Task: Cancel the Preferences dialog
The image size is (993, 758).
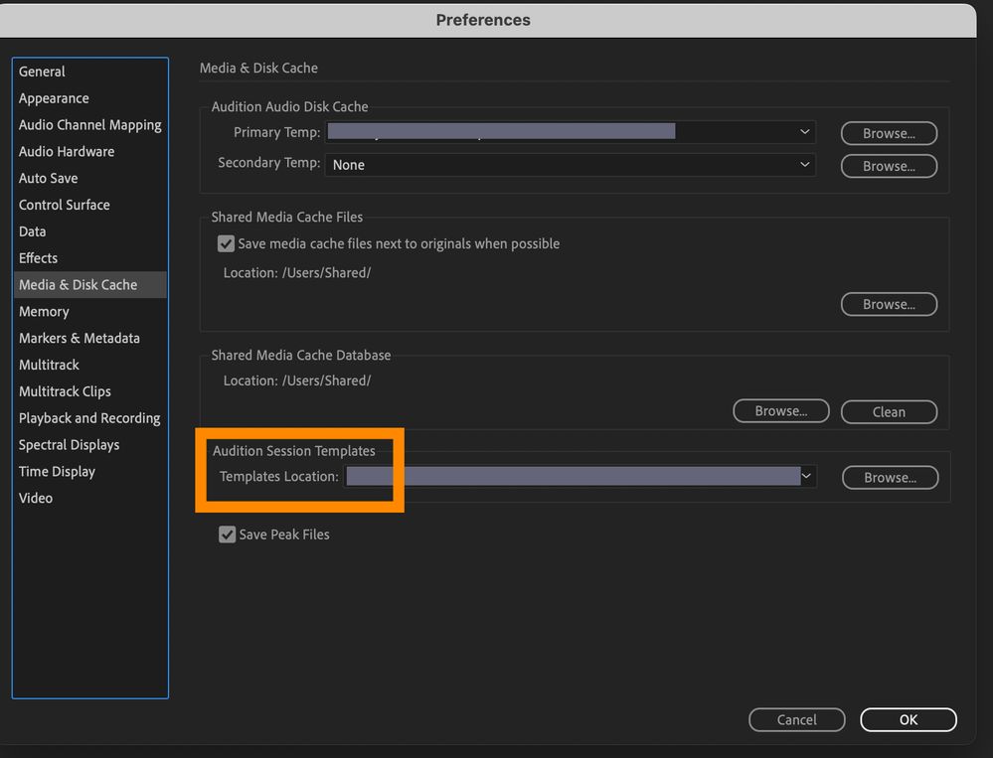Action: point(796,719)
